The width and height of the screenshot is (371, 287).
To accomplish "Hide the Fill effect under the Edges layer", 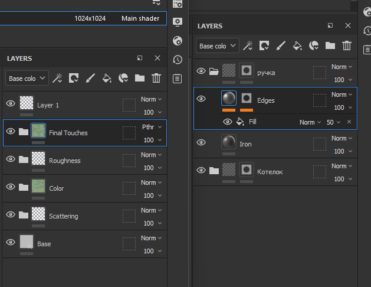I will click(227, 122).
